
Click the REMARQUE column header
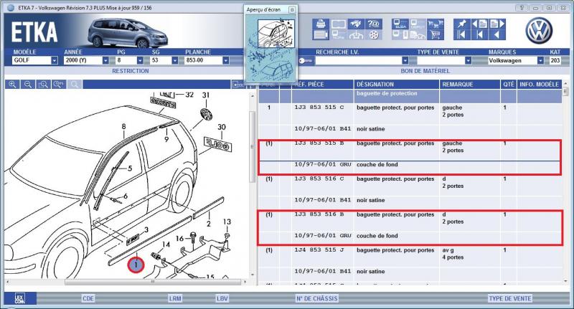(470, 85)
